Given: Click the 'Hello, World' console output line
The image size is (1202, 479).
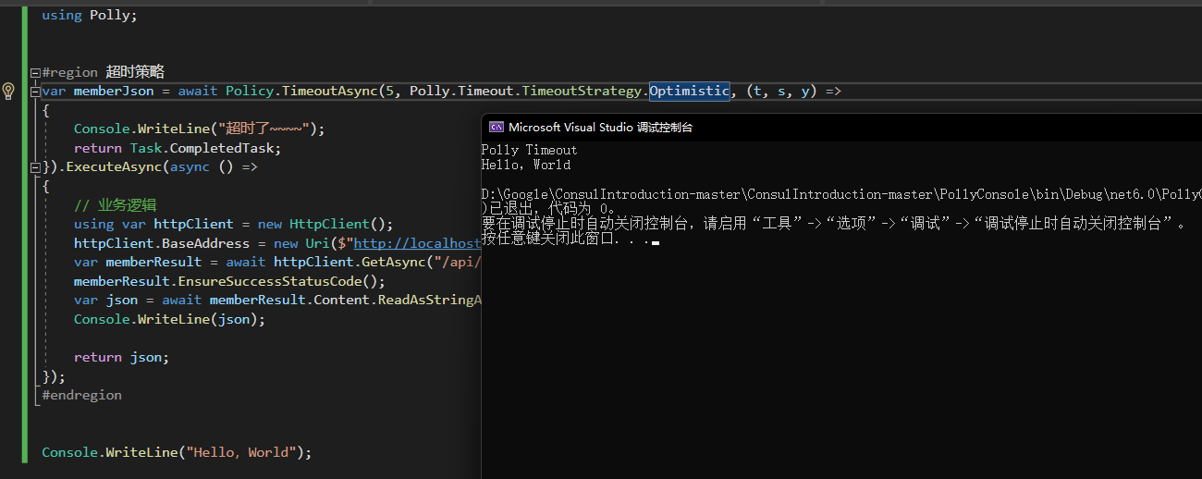Looking at the screenshot, I should point(526,165).
